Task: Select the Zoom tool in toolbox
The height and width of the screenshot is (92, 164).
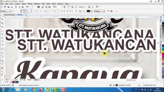Action: [2, 26]
